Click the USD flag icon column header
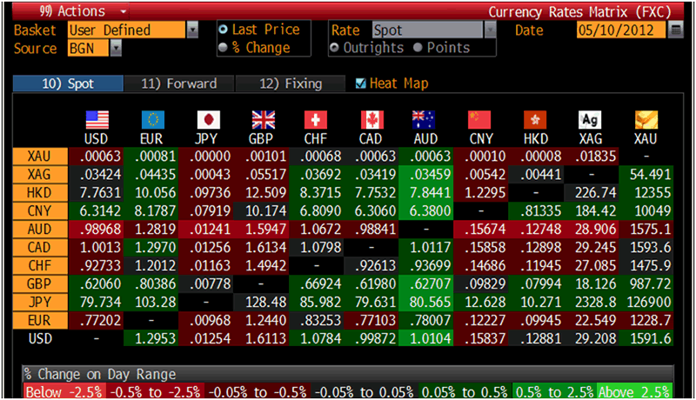Viewport: 696px width, 400px height. point(97,120)
